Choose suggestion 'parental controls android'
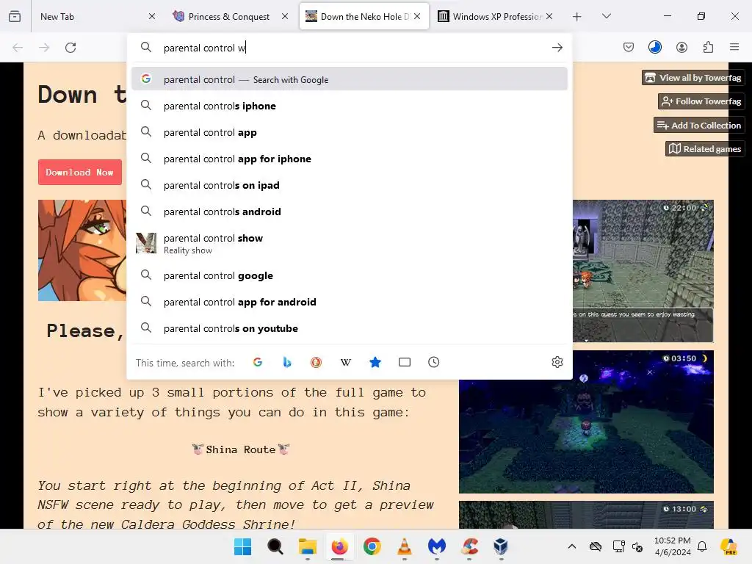The width and height of the screenshot is (752, 564). click(x=350, y=211)
